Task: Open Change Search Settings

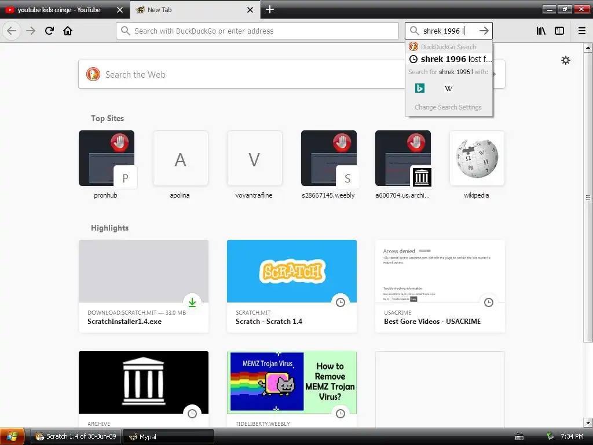Action: [x=448, y=107]
